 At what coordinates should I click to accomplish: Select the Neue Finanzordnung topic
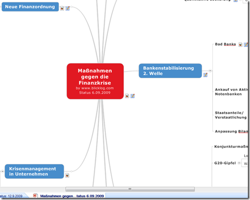pyautogui.click(x=30, y=7)
